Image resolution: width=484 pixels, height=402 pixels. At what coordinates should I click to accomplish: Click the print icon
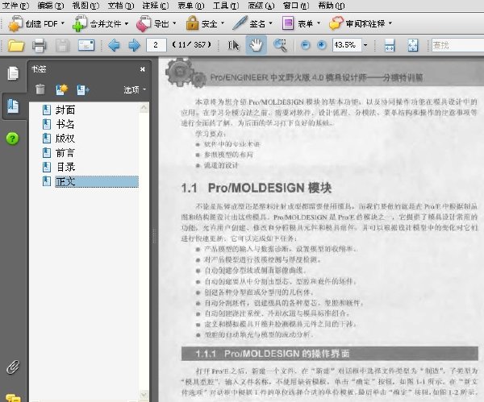40,45
